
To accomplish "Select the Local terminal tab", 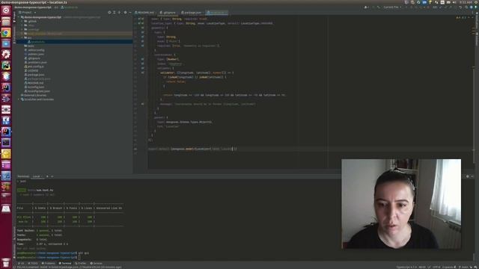I will 37,176.
